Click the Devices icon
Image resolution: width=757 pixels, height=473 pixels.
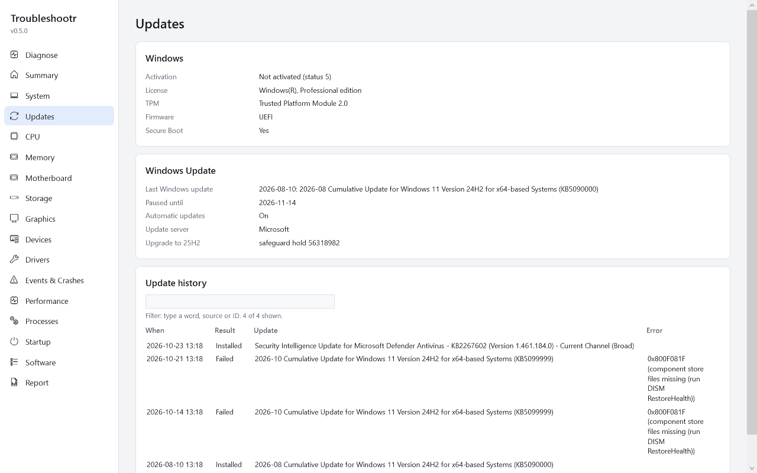pos(14,239)
